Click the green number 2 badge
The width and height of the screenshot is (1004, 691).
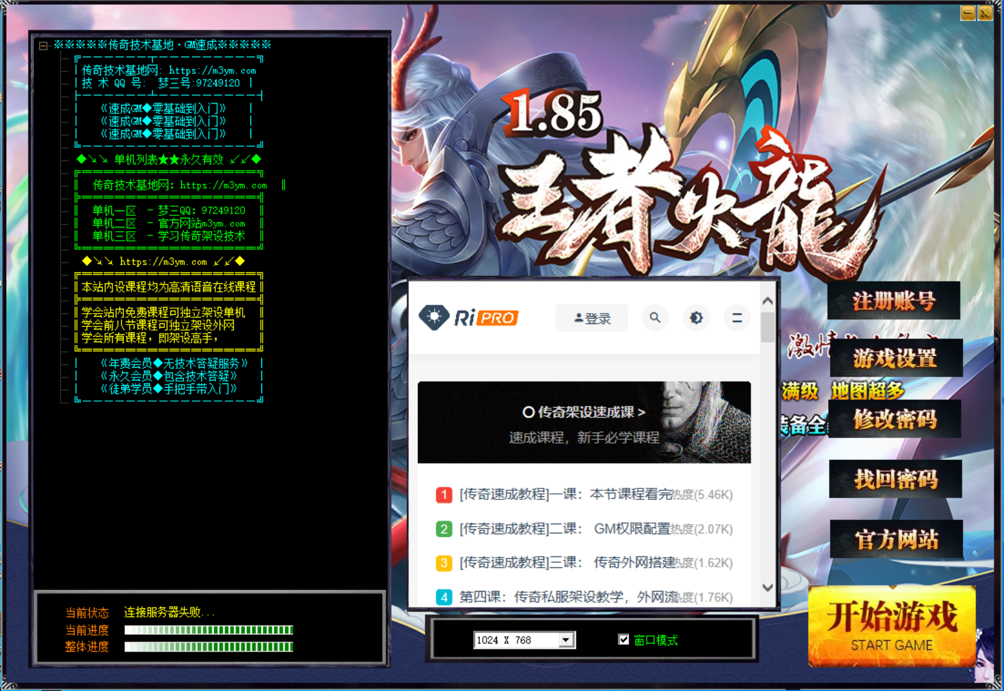[444, 529]
